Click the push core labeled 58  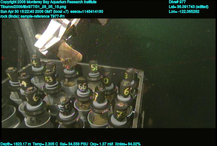pyautogui.click(x=94, y=67)
